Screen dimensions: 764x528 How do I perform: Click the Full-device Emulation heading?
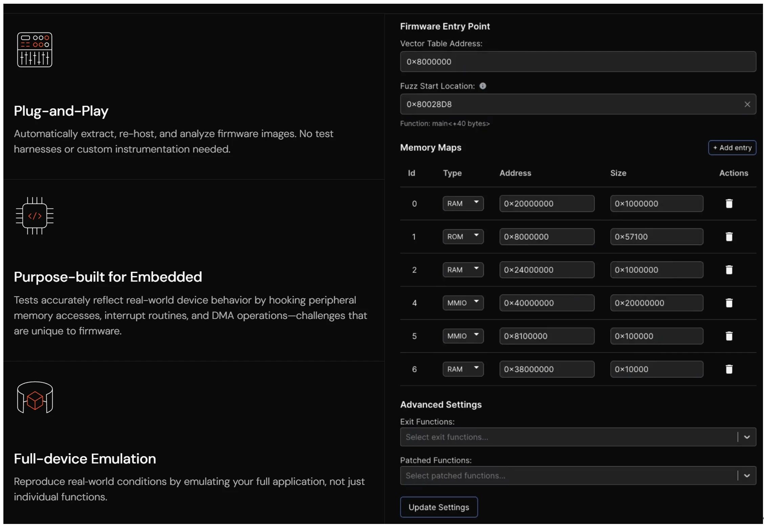pos(85,459)
